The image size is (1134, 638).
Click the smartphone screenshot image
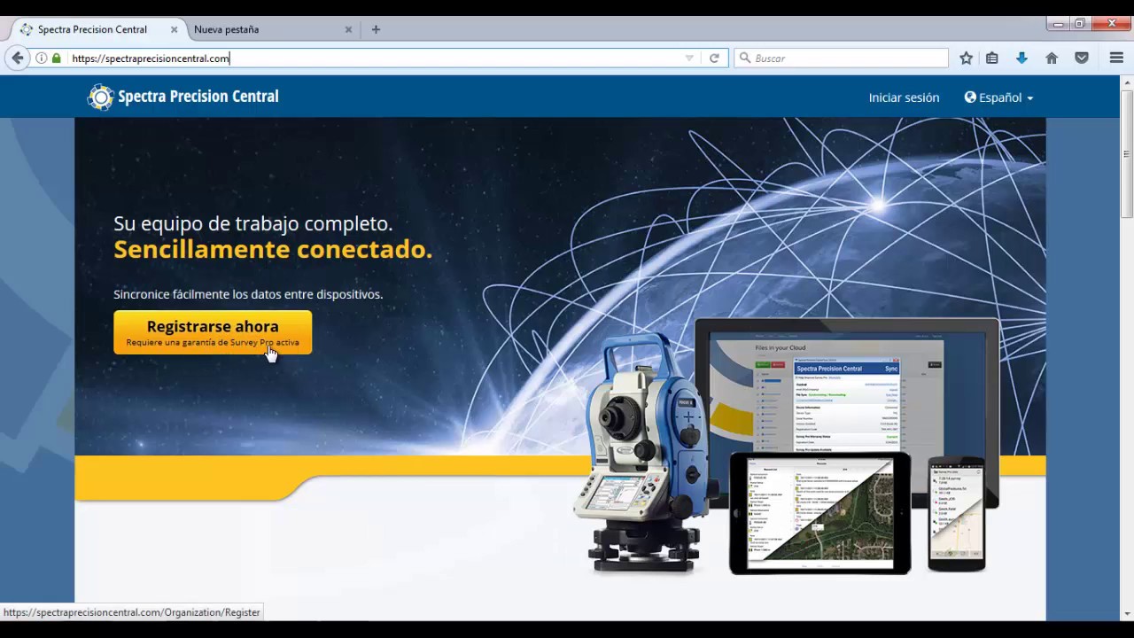pos(957,514)
